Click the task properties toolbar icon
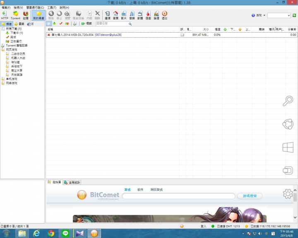Viewport: 298px width, 238px height. point(89,15)
